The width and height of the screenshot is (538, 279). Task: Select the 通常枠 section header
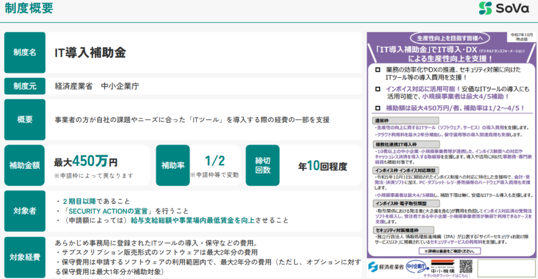[382, 120]
